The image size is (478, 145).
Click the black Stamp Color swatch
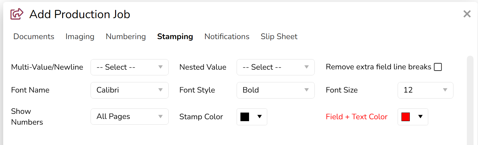point(245,117)
